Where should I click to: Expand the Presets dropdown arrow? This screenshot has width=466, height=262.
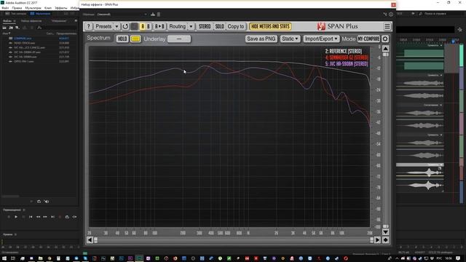(116, 26)
